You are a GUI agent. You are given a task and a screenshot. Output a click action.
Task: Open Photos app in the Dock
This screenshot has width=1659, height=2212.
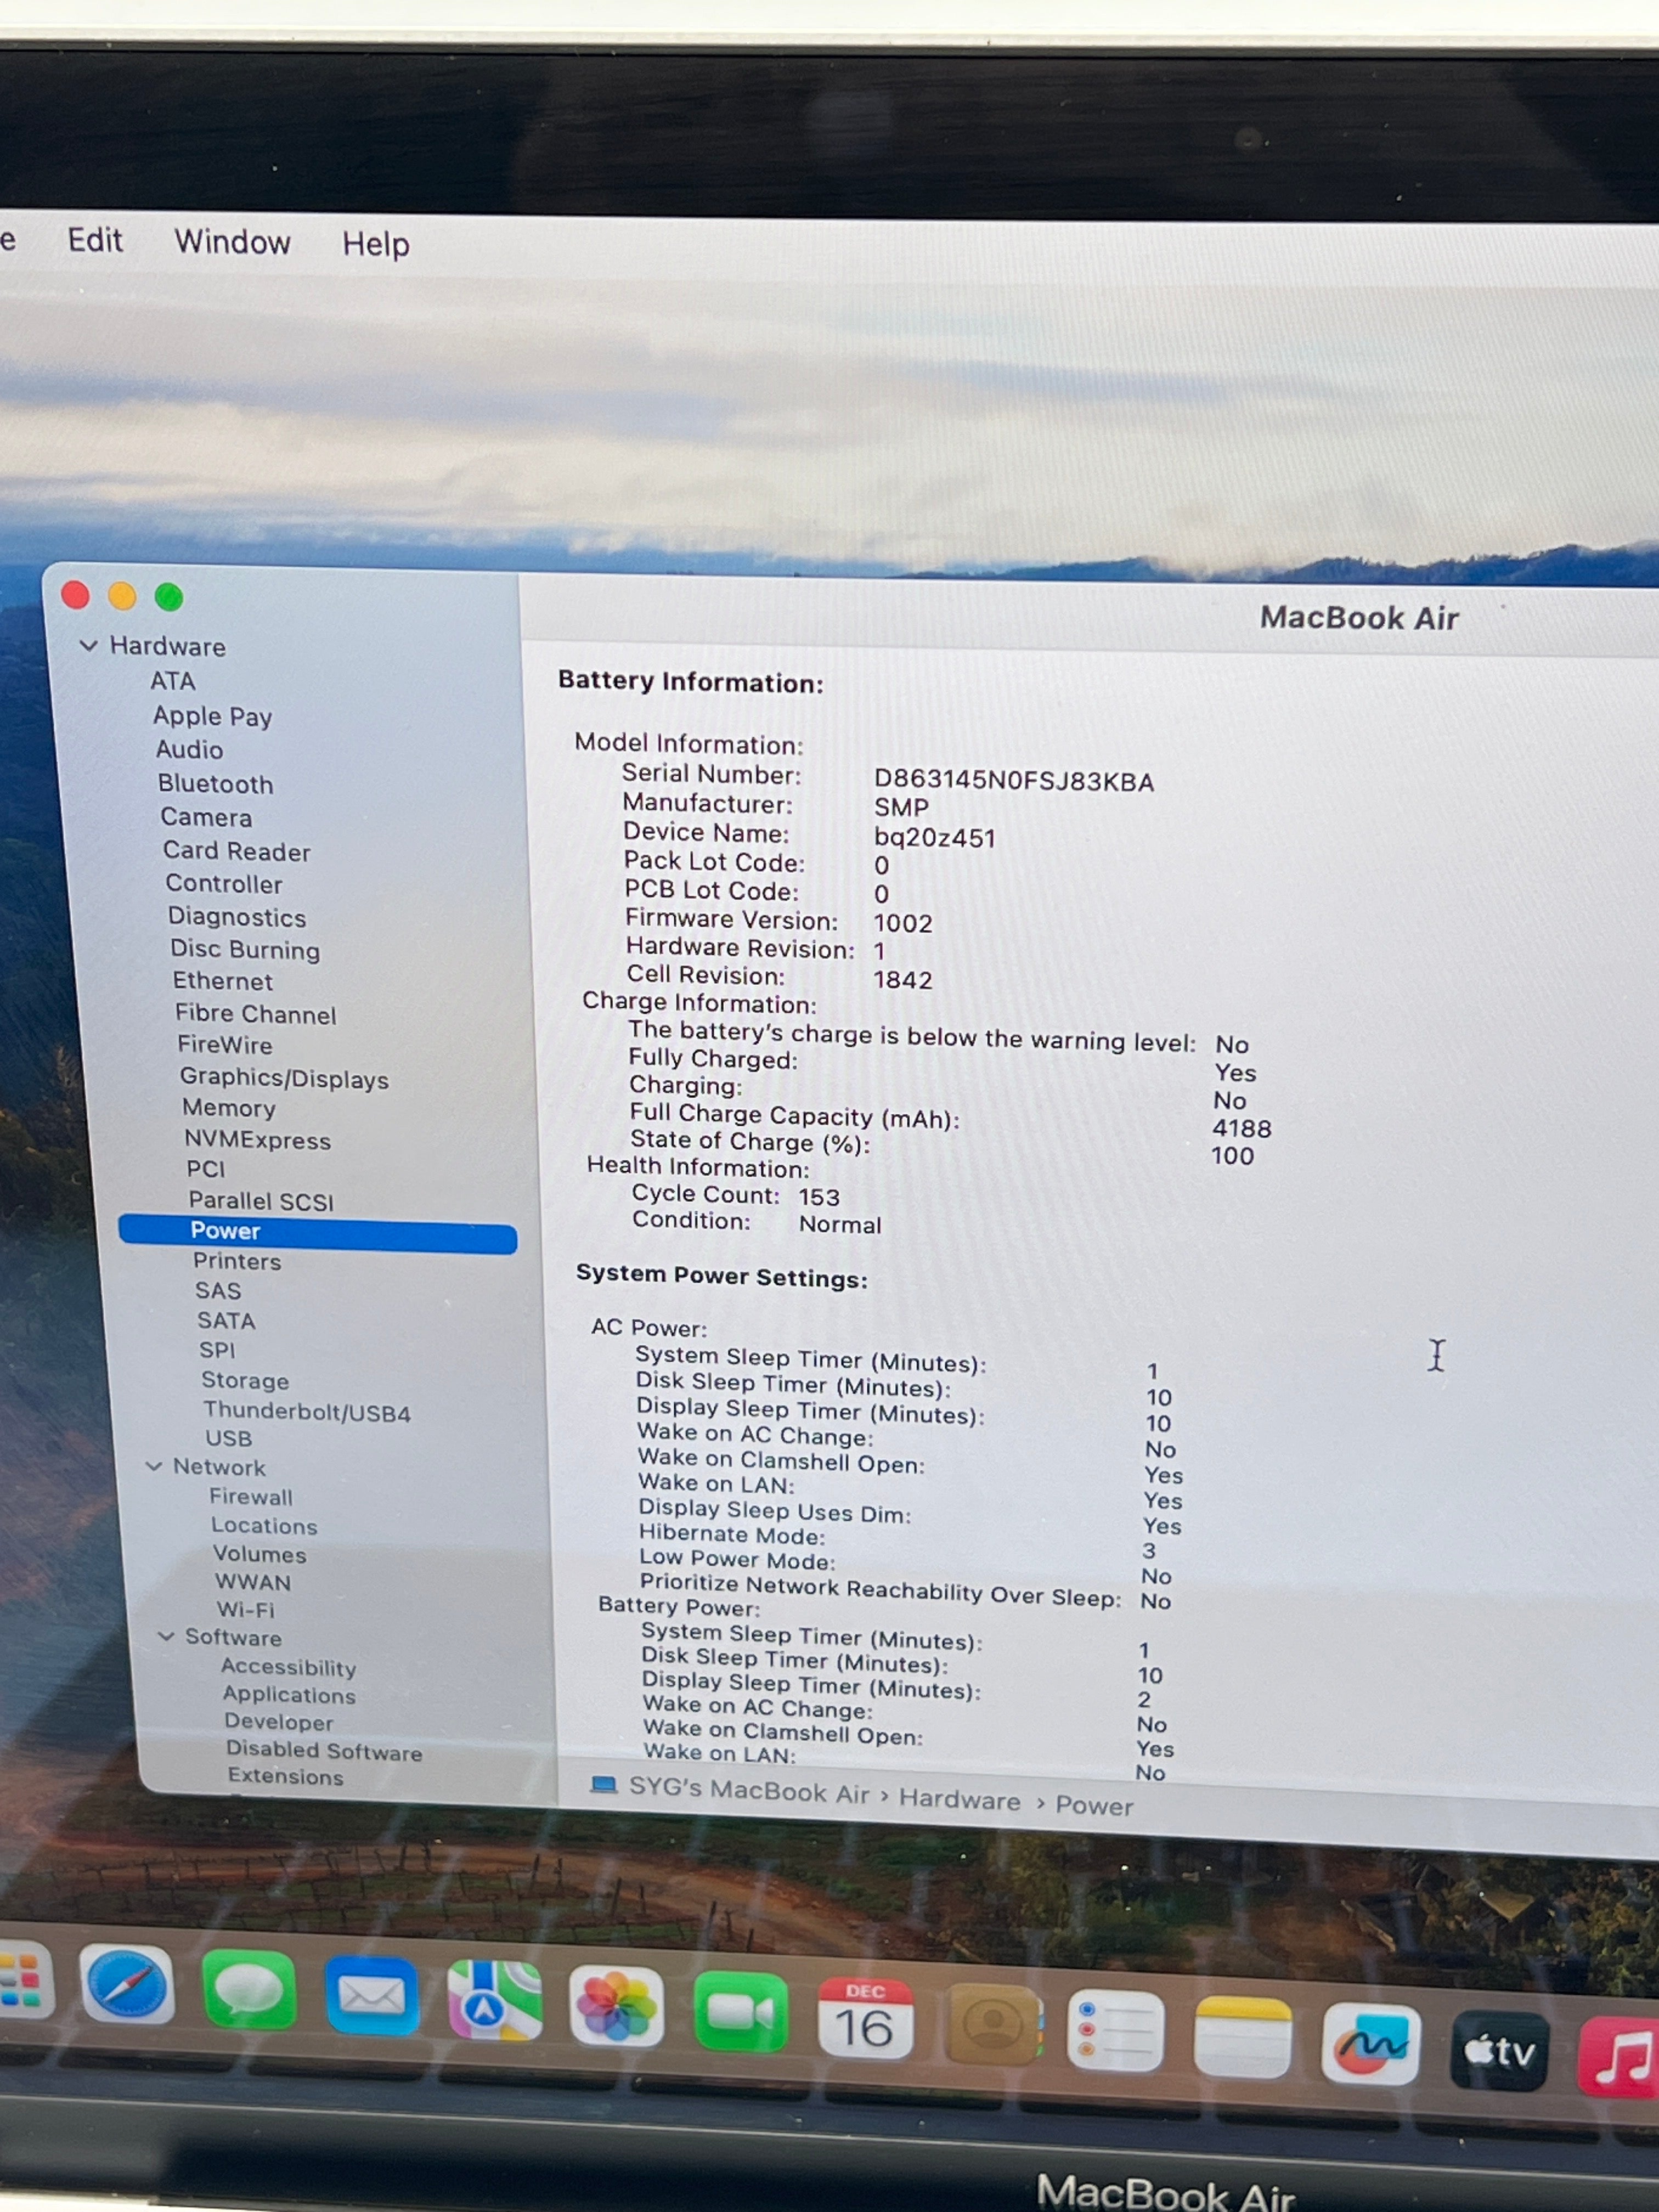click(617, 2006)
